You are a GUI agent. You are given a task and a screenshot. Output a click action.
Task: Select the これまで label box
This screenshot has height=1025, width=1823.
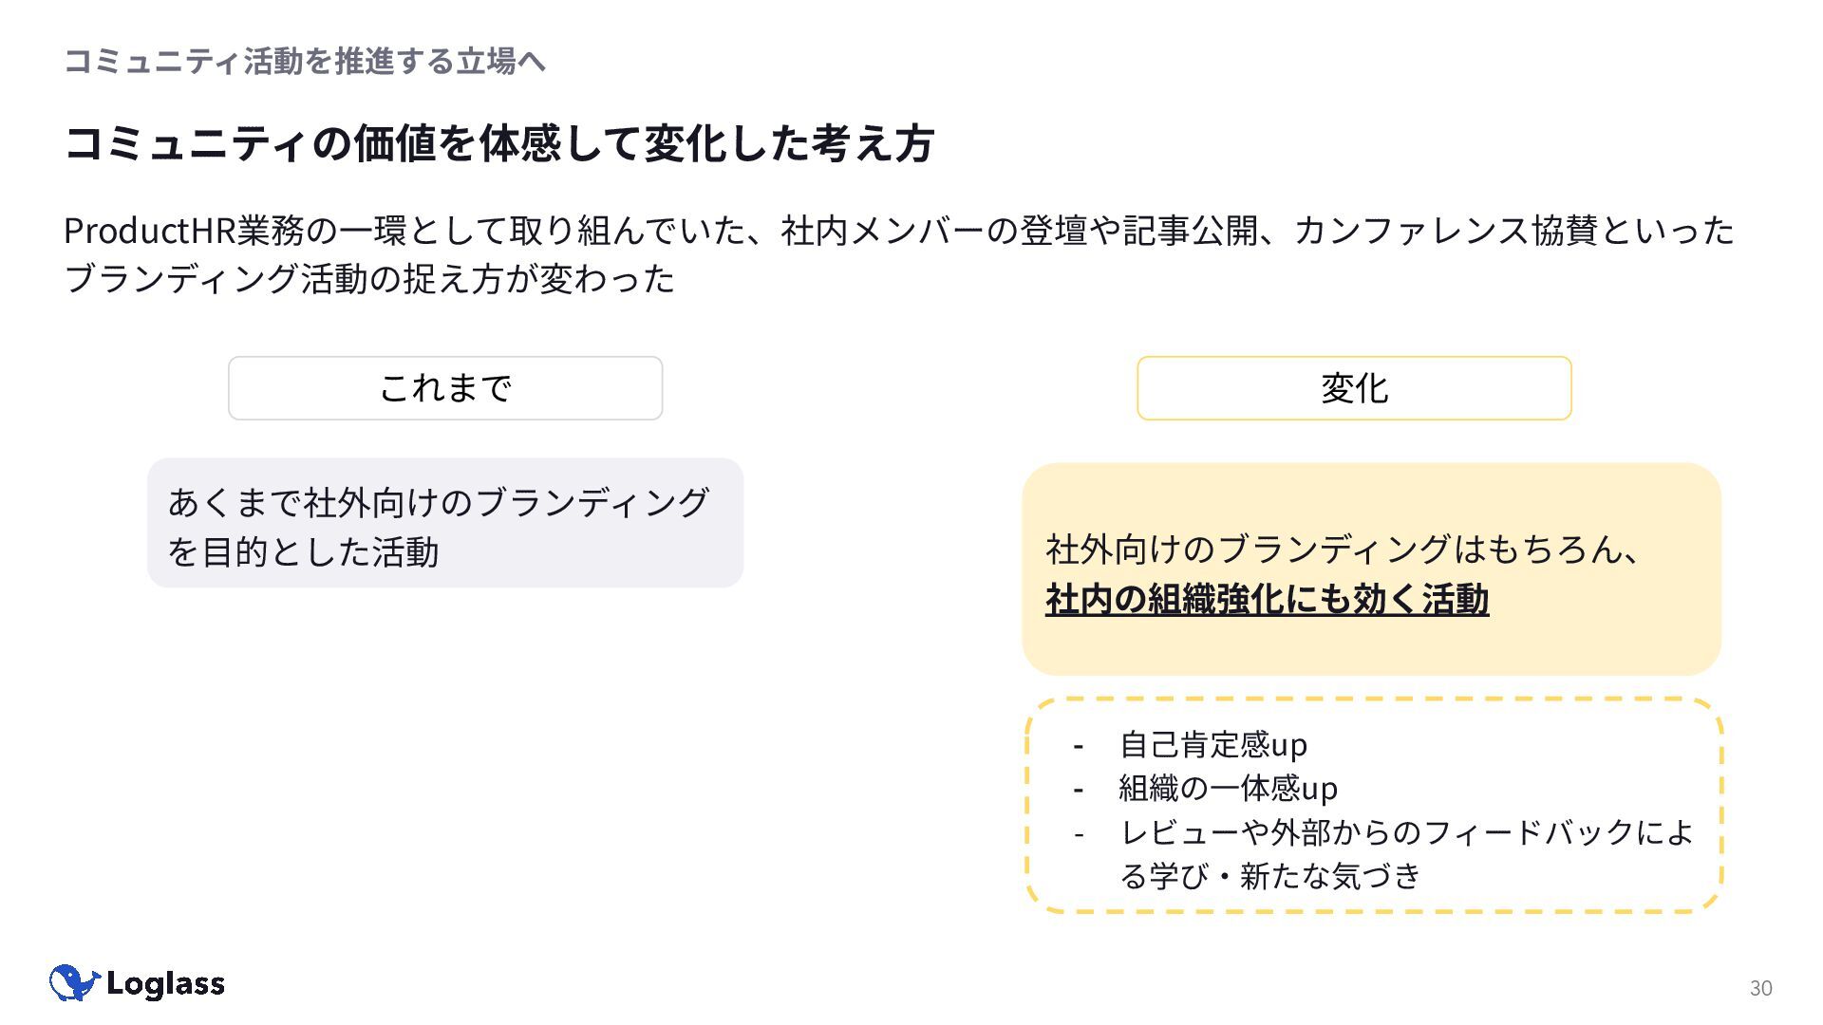pyautogui.click(x=444, y=388)
